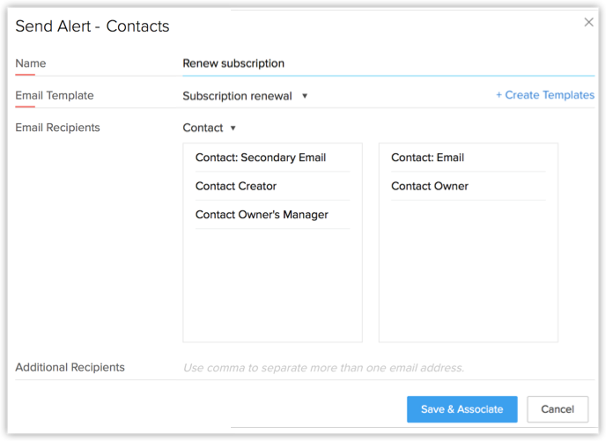Choose Contact Owner's Manager option
Viewport: 606px width, 441px height.
[262, 214]
